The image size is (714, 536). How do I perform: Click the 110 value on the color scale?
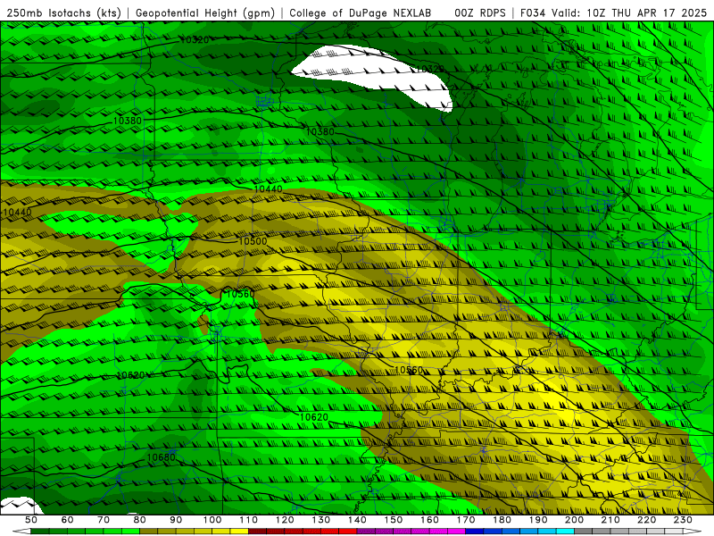click(248, 520)
